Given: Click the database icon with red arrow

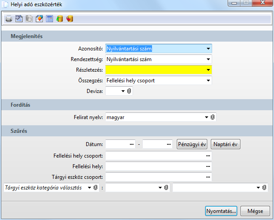Looking at the screenshot, I should [70, 19].
